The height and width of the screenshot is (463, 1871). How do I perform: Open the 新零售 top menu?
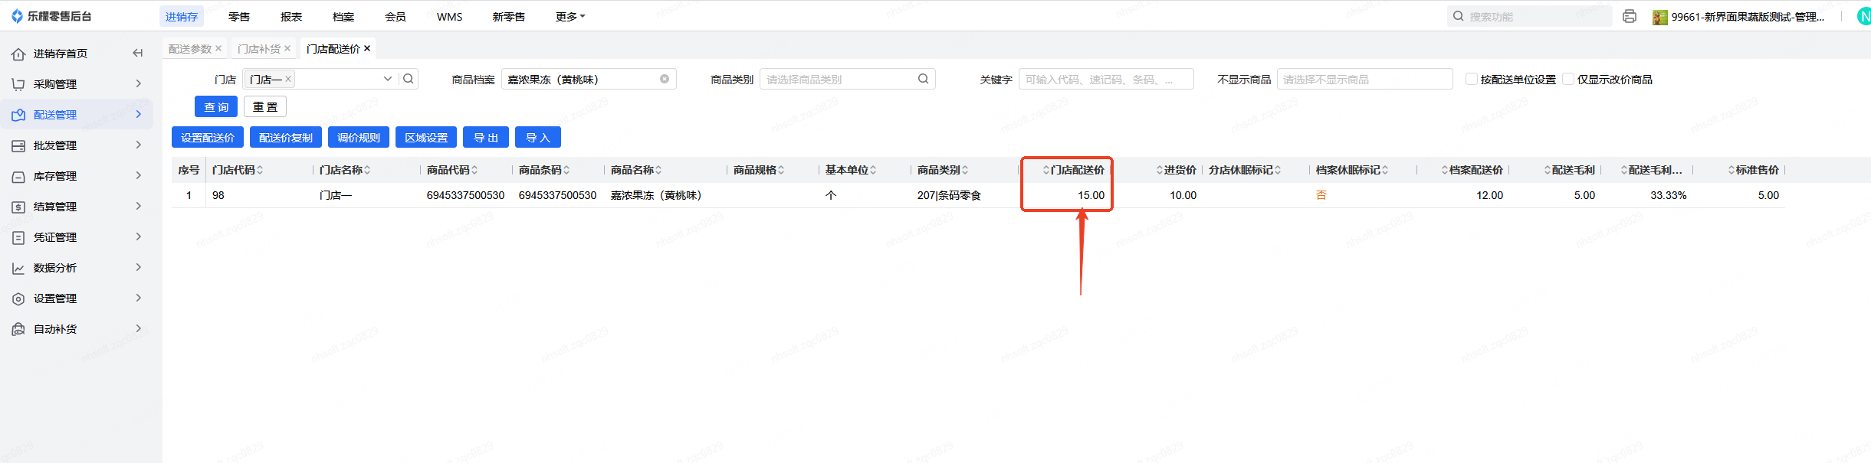(x=509, y=17)
